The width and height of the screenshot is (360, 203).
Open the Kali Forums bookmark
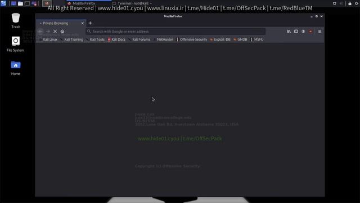139,39
